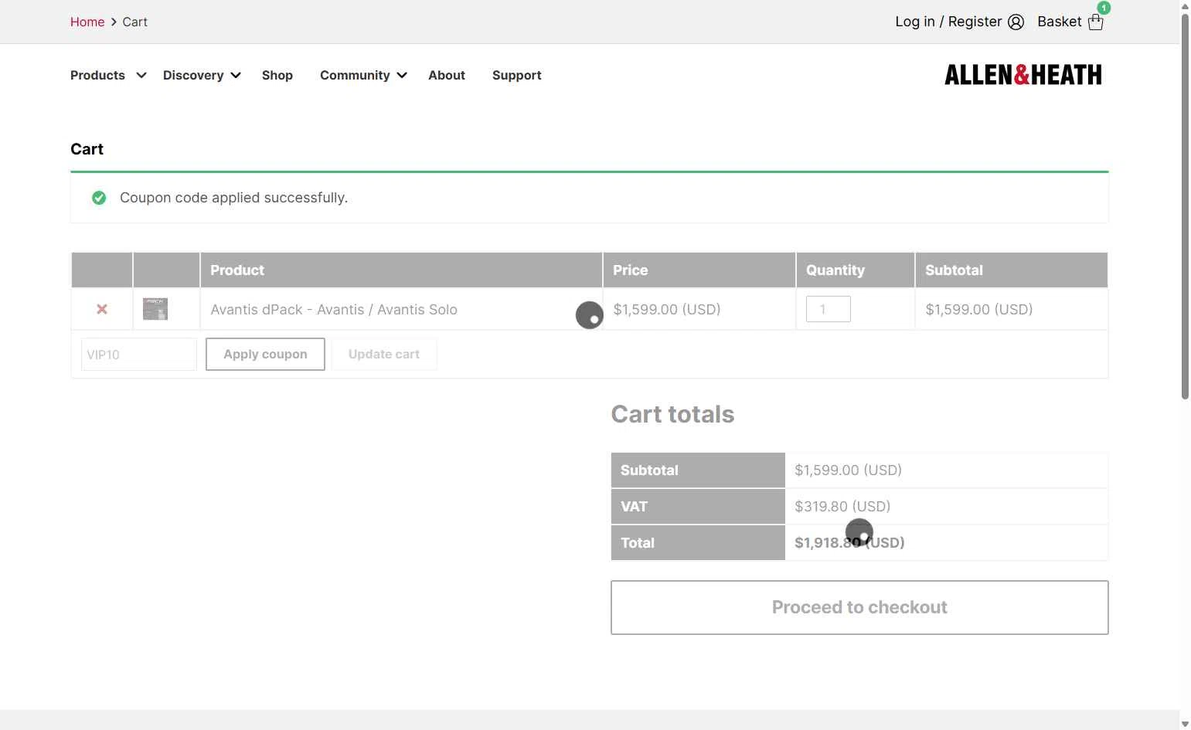Image resolution: width=1191 pixels, height=730 pixels.
Task: Click the user account profile icon
Action: click(x=1016, y=22)
